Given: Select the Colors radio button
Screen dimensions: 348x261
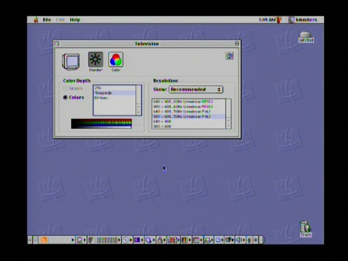Looking at the screenshot, I should pyautogui.click(x=65, y=97).
